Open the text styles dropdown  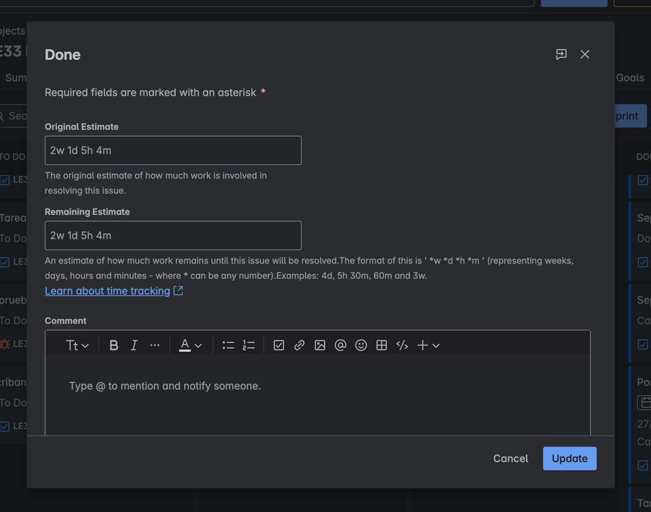[x=78, y=345]
